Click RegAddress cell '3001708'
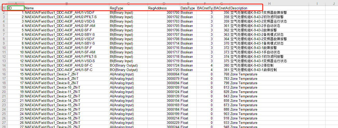Image resolution: width=338 pixels, height=128 pixels. [164, 39]
